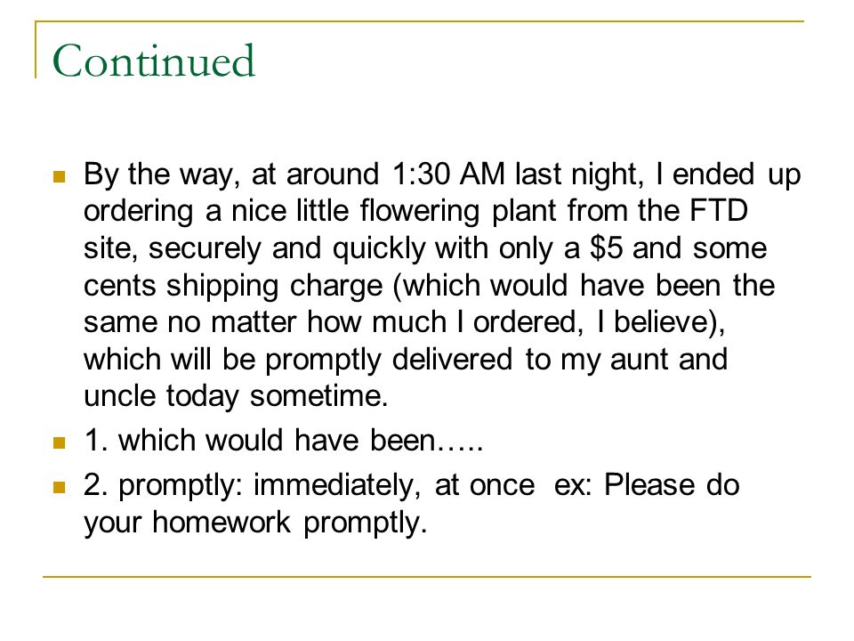Click the phrase 'shipping charge'

[x=275, y=287]
